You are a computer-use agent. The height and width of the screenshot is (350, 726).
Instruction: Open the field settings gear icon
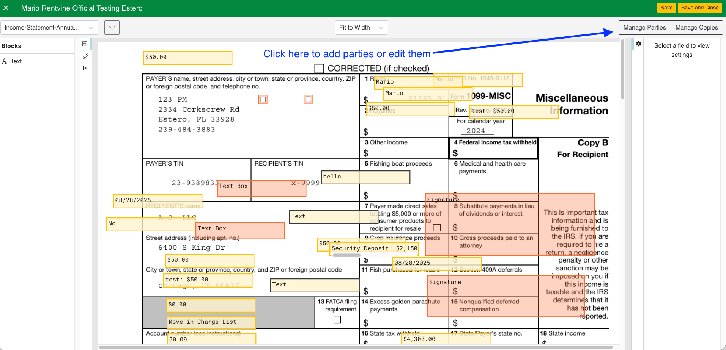click(x=639, y=44)
